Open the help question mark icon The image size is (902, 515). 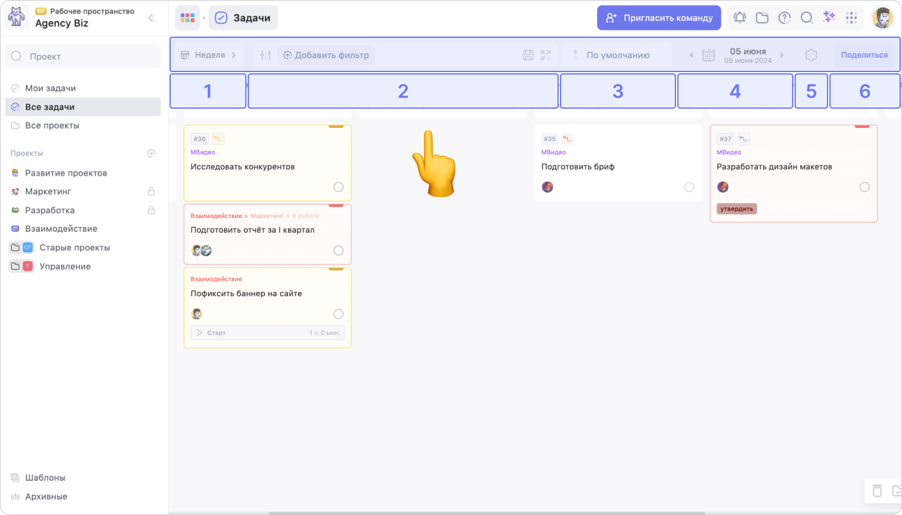[785, 18]
